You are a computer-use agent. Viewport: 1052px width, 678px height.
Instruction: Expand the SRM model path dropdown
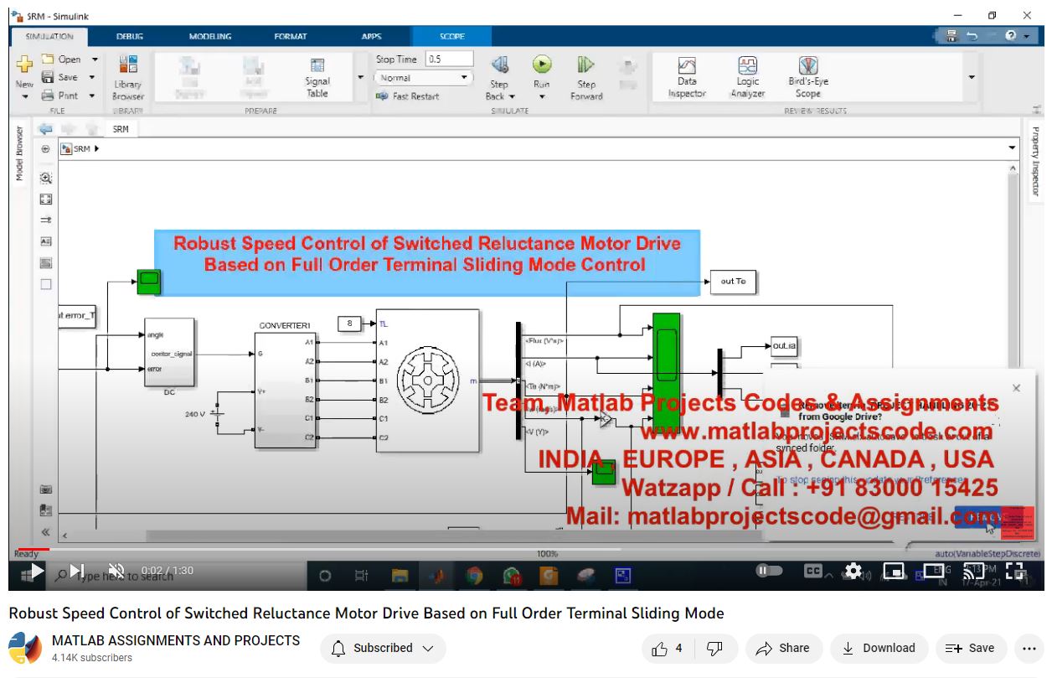click(1012, 148)
